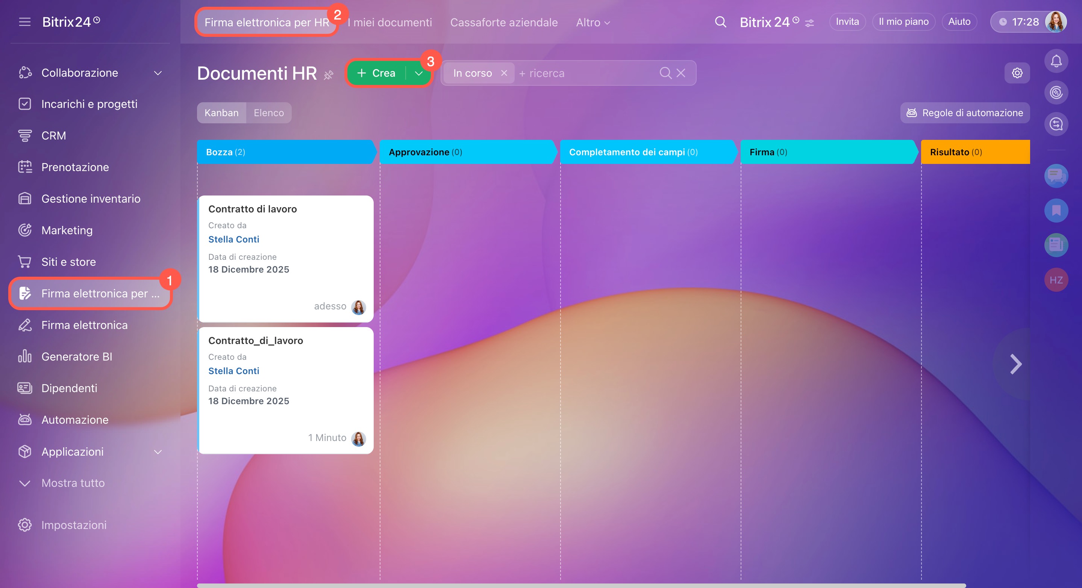Image resolution: width=1082 pixels, height=588 pixels.
Task: Click the pin icon beside Documenti HR
Action: [329, 75]
